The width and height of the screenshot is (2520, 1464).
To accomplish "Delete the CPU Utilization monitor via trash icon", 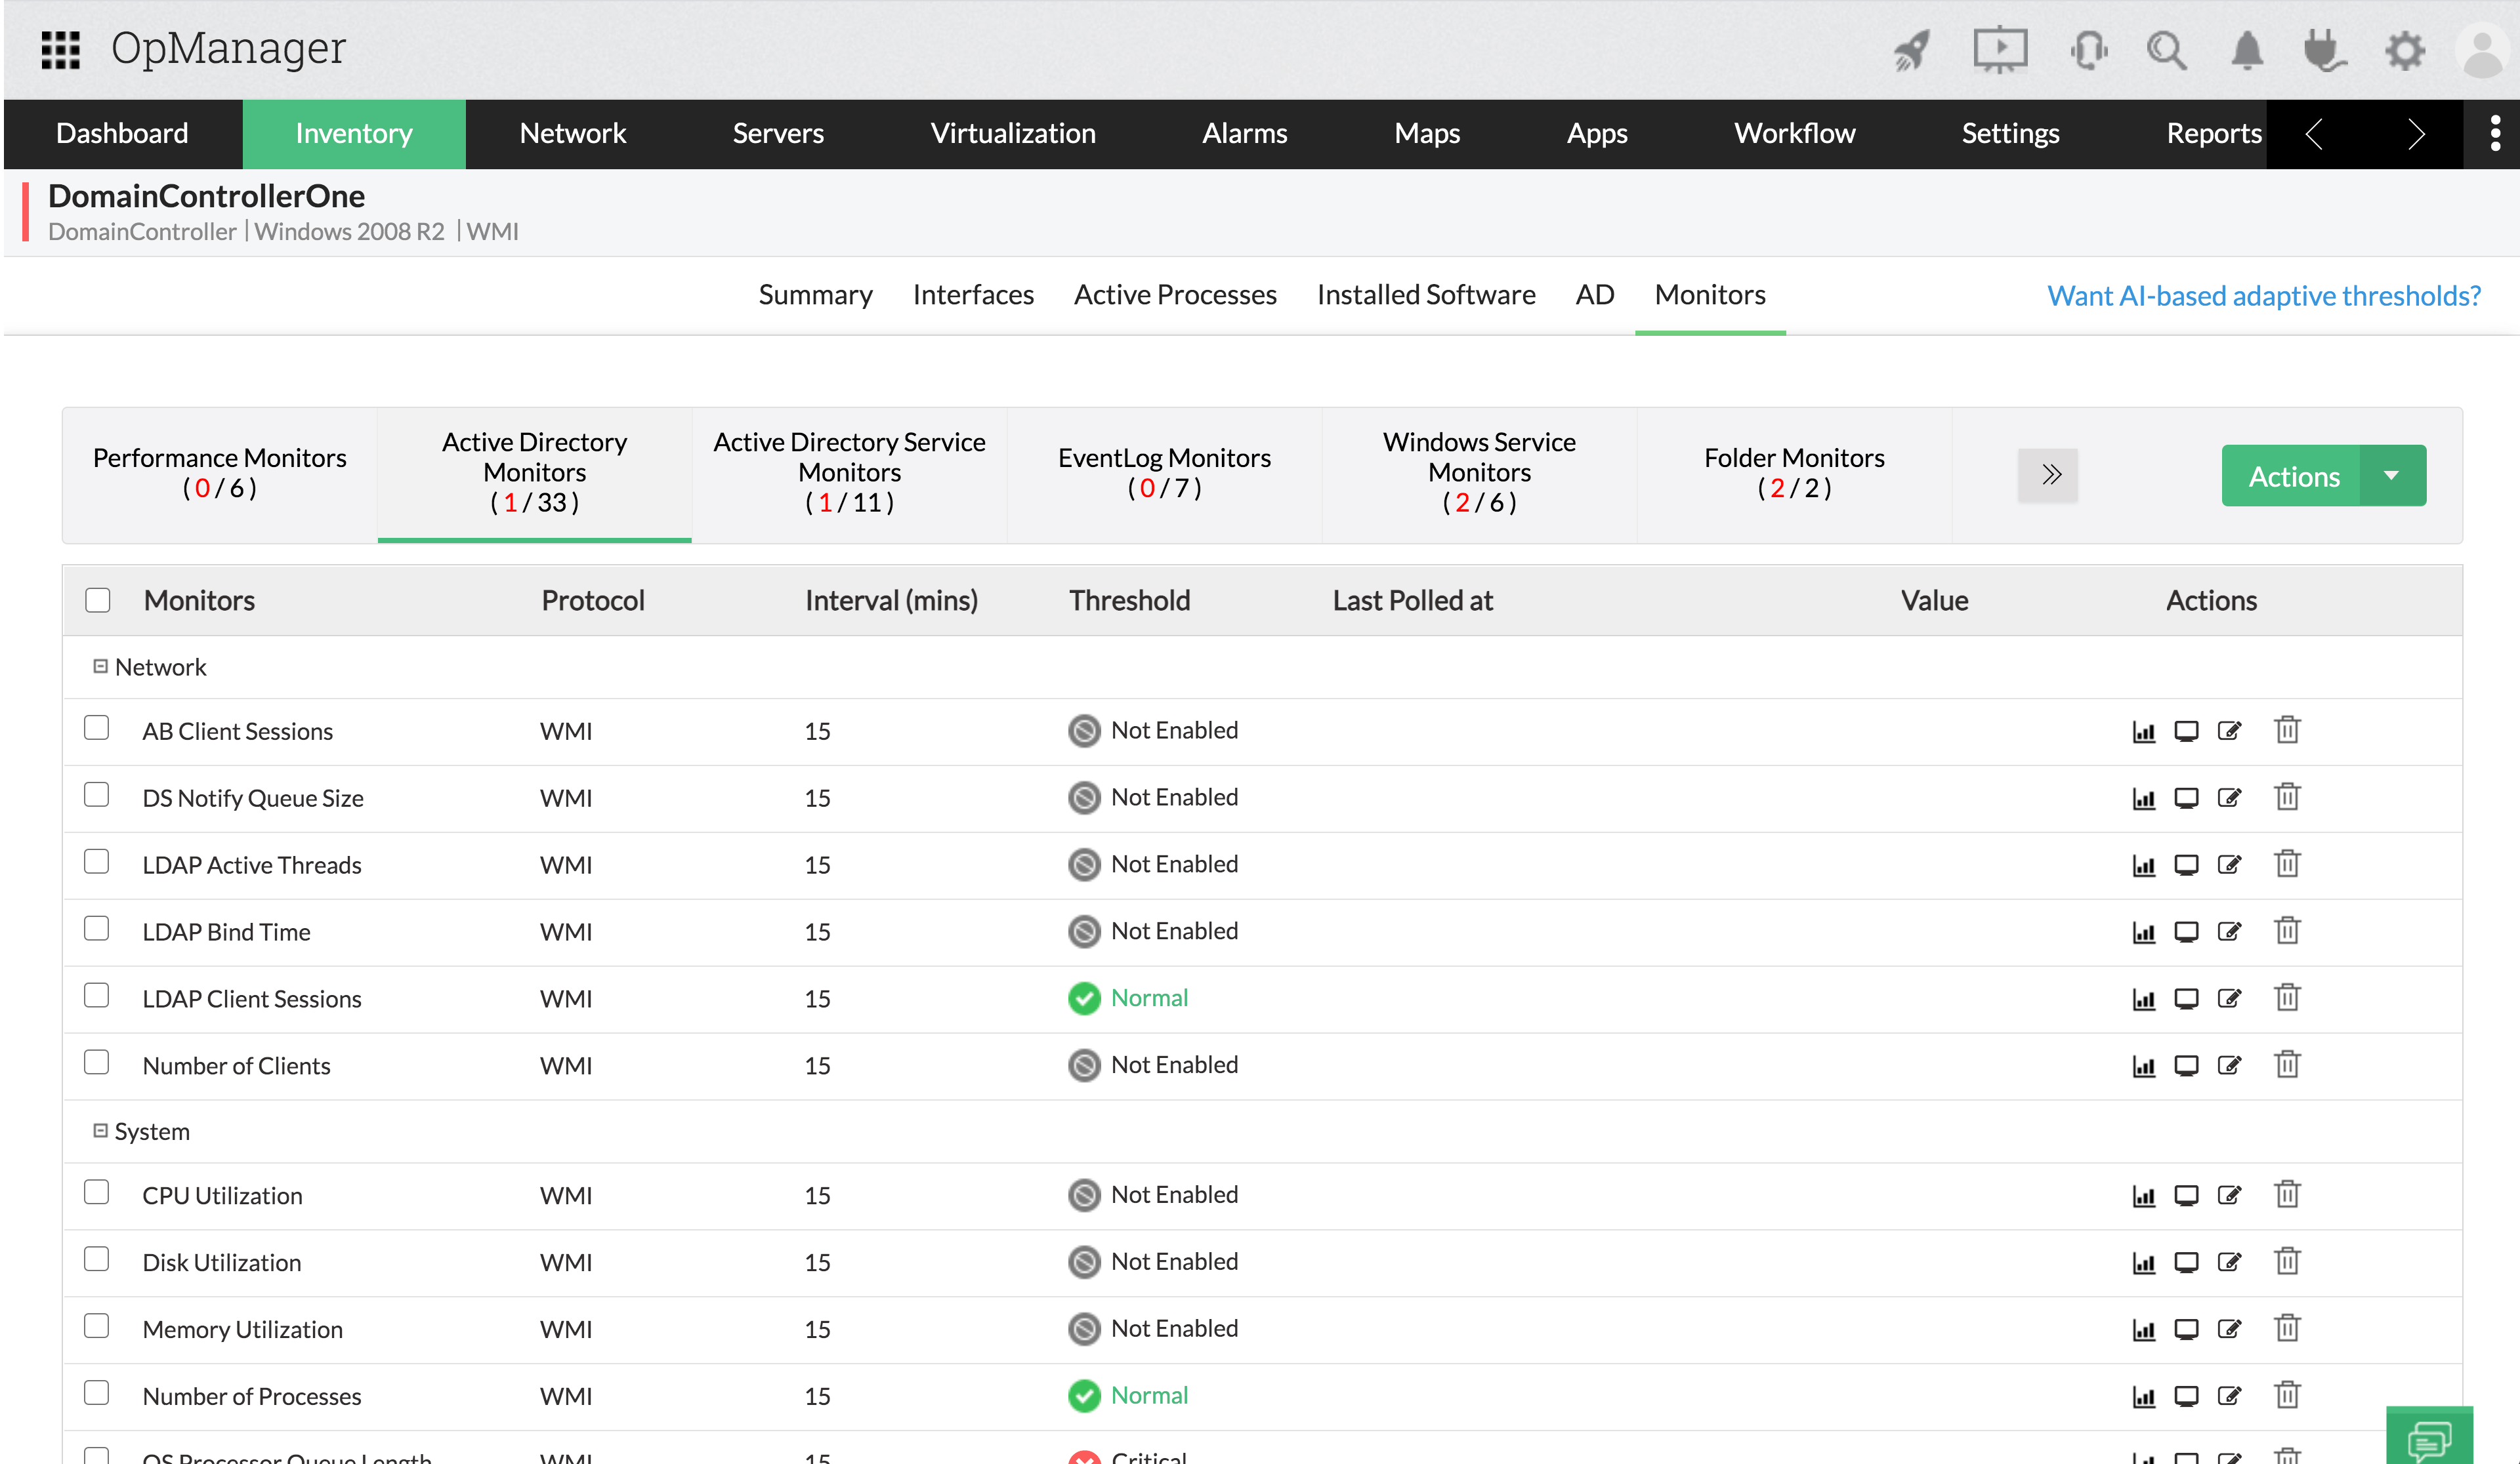I will click(2287, 1195).
